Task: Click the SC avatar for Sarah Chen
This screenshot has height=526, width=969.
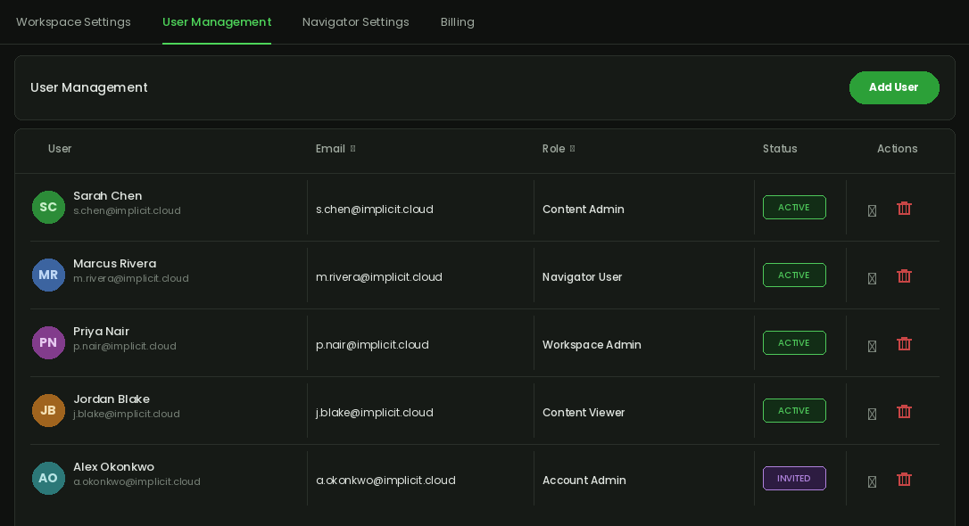Action: tap(48, 208)
